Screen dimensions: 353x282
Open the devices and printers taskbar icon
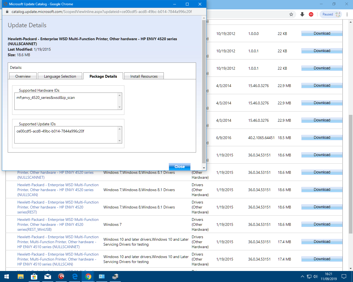click(x=115, y=276)
